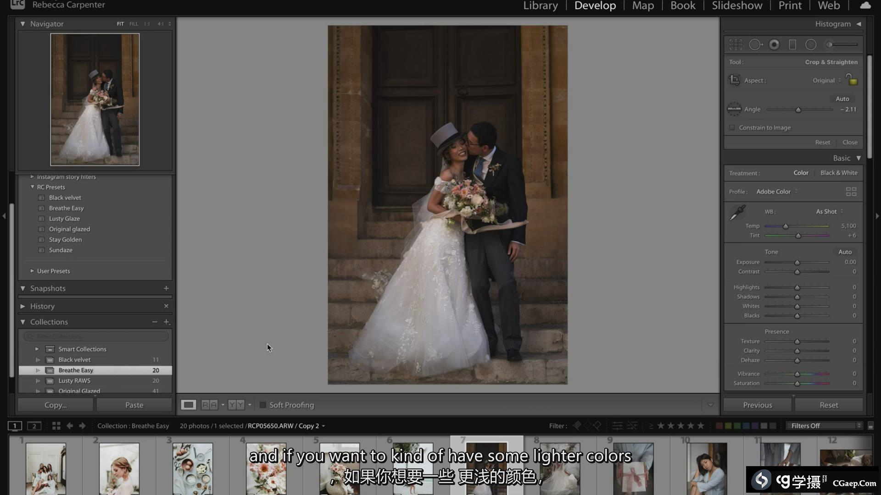Toggle the aspect ratio lock icon

pyautogui.click(x=852, y=80)
